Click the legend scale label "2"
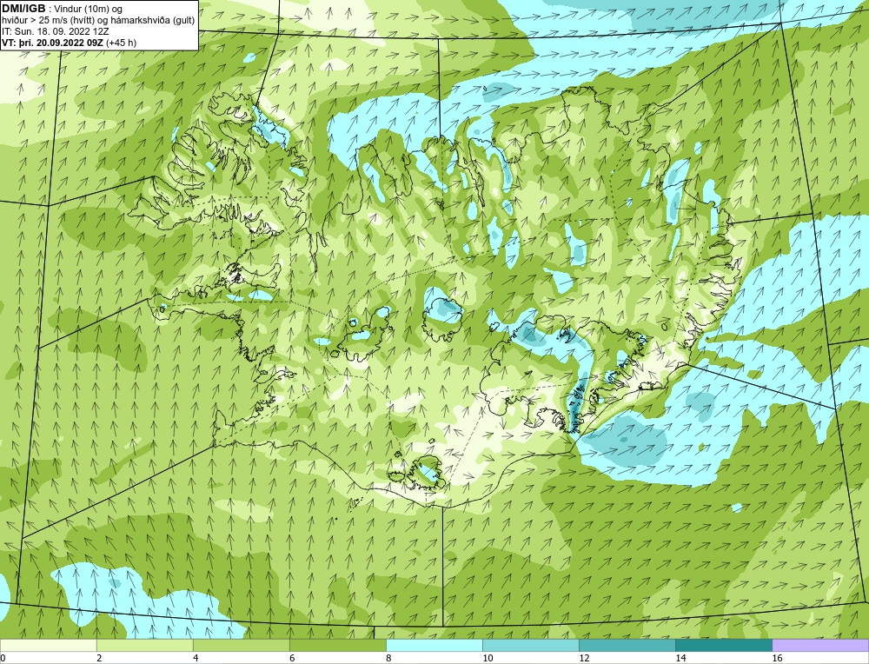 tap(99, 658)
